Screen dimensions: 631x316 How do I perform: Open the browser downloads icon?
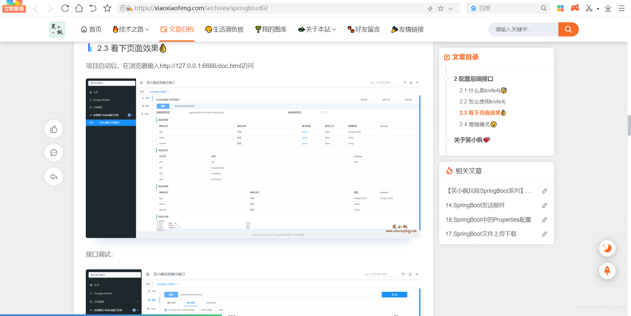coord(608,8)
